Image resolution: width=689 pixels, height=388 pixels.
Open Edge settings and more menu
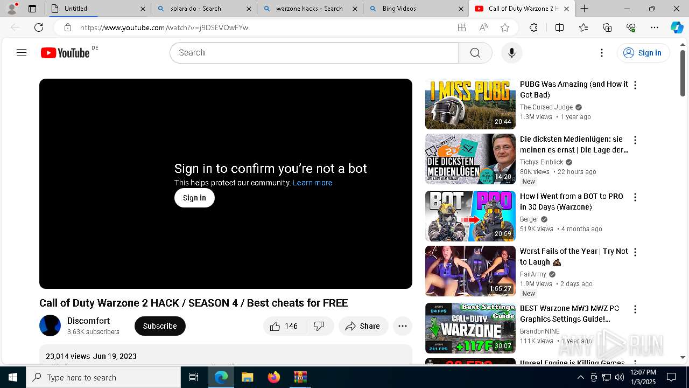(655, 27)
